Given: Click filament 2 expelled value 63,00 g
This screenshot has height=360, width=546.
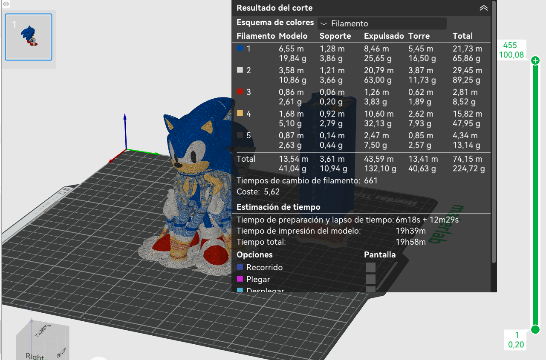Looking at the screenshot, I should [x=378, y=80].
